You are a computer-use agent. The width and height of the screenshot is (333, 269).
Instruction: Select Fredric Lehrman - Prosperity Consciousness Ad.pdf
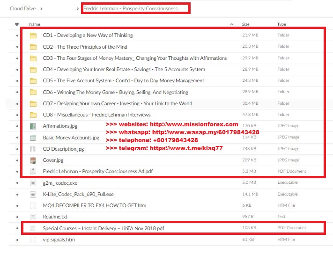pos(98,171)
